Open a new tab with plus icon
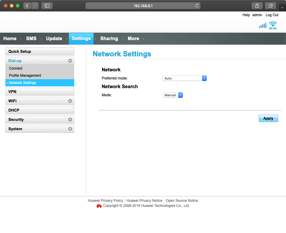 click(x=282, y=7)
